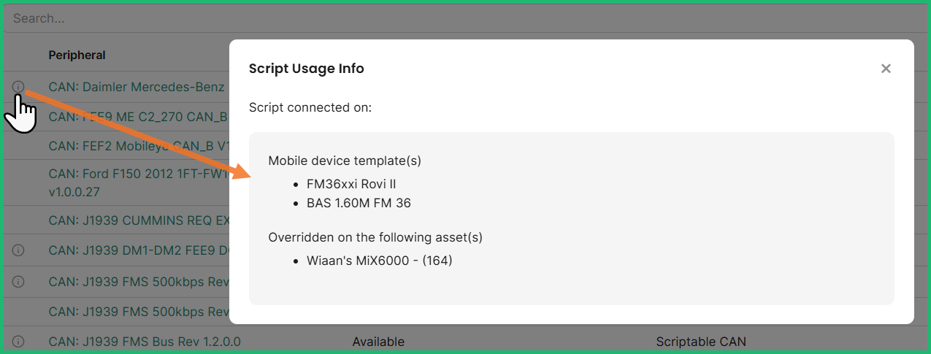Click info icon beside CAN: Daimler Mercedes-Benz
This screenshot has height=354, width=931.
[18, 87]
